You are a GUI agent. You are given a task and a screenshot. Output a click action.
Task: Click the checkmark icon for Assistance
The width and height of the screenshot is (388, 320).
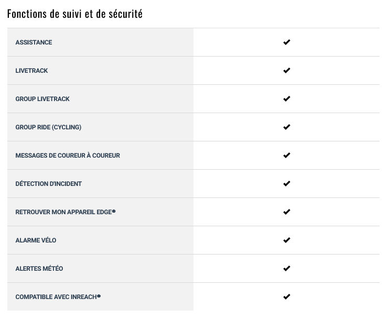(x=287, y=42)
